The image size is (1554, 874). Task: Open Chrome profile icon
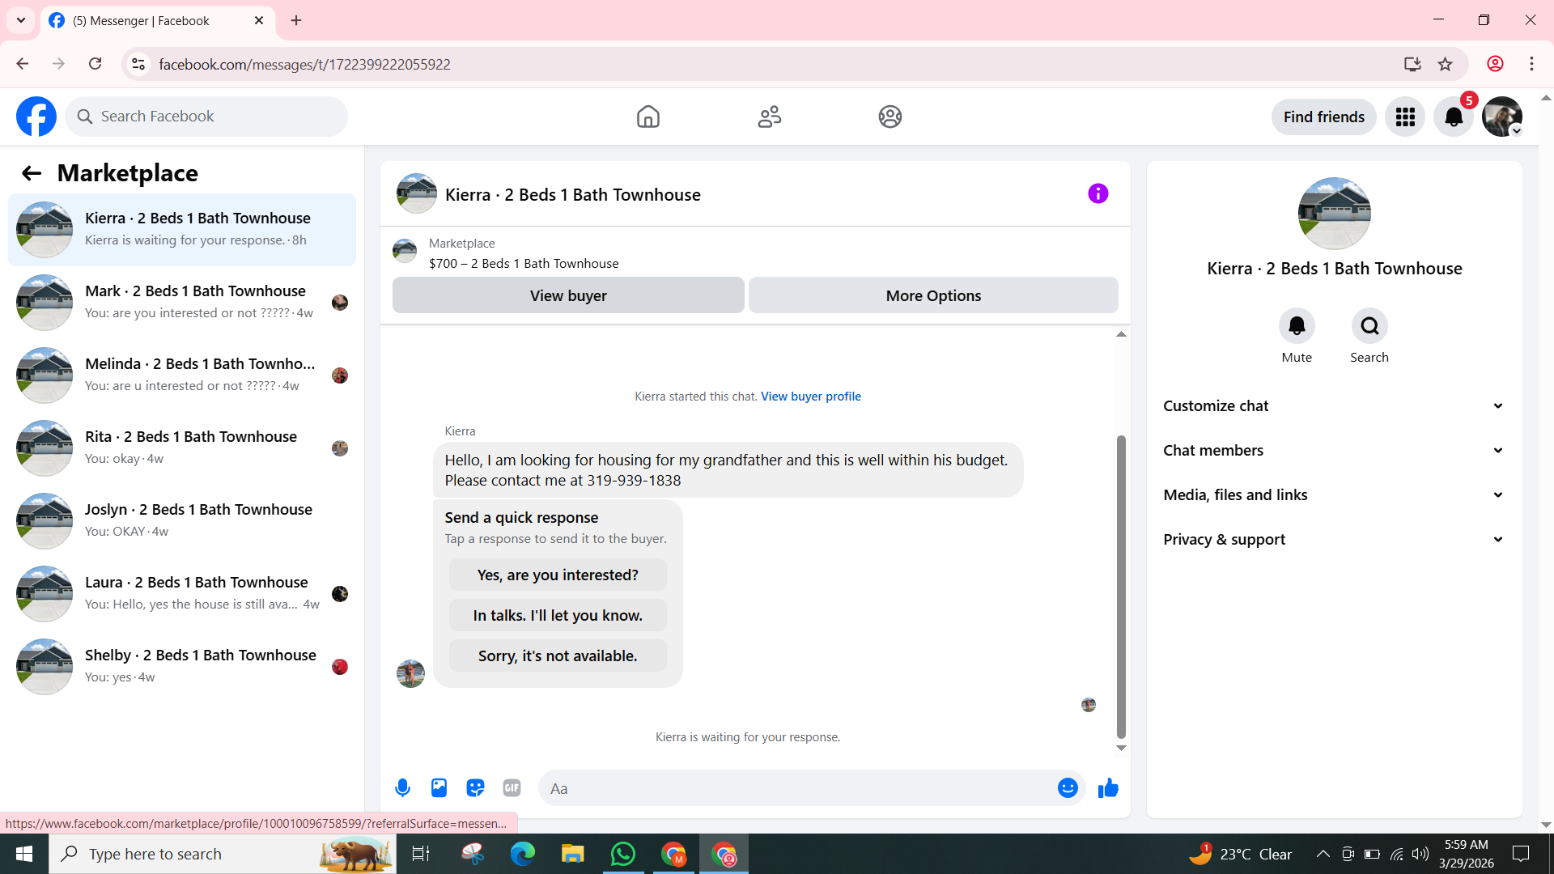click(1495, 64)
